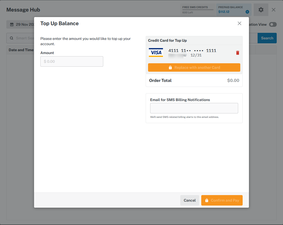283x225 pixels.
Task: Close the Top Up Balance dialog
Action: pos(239,23)
